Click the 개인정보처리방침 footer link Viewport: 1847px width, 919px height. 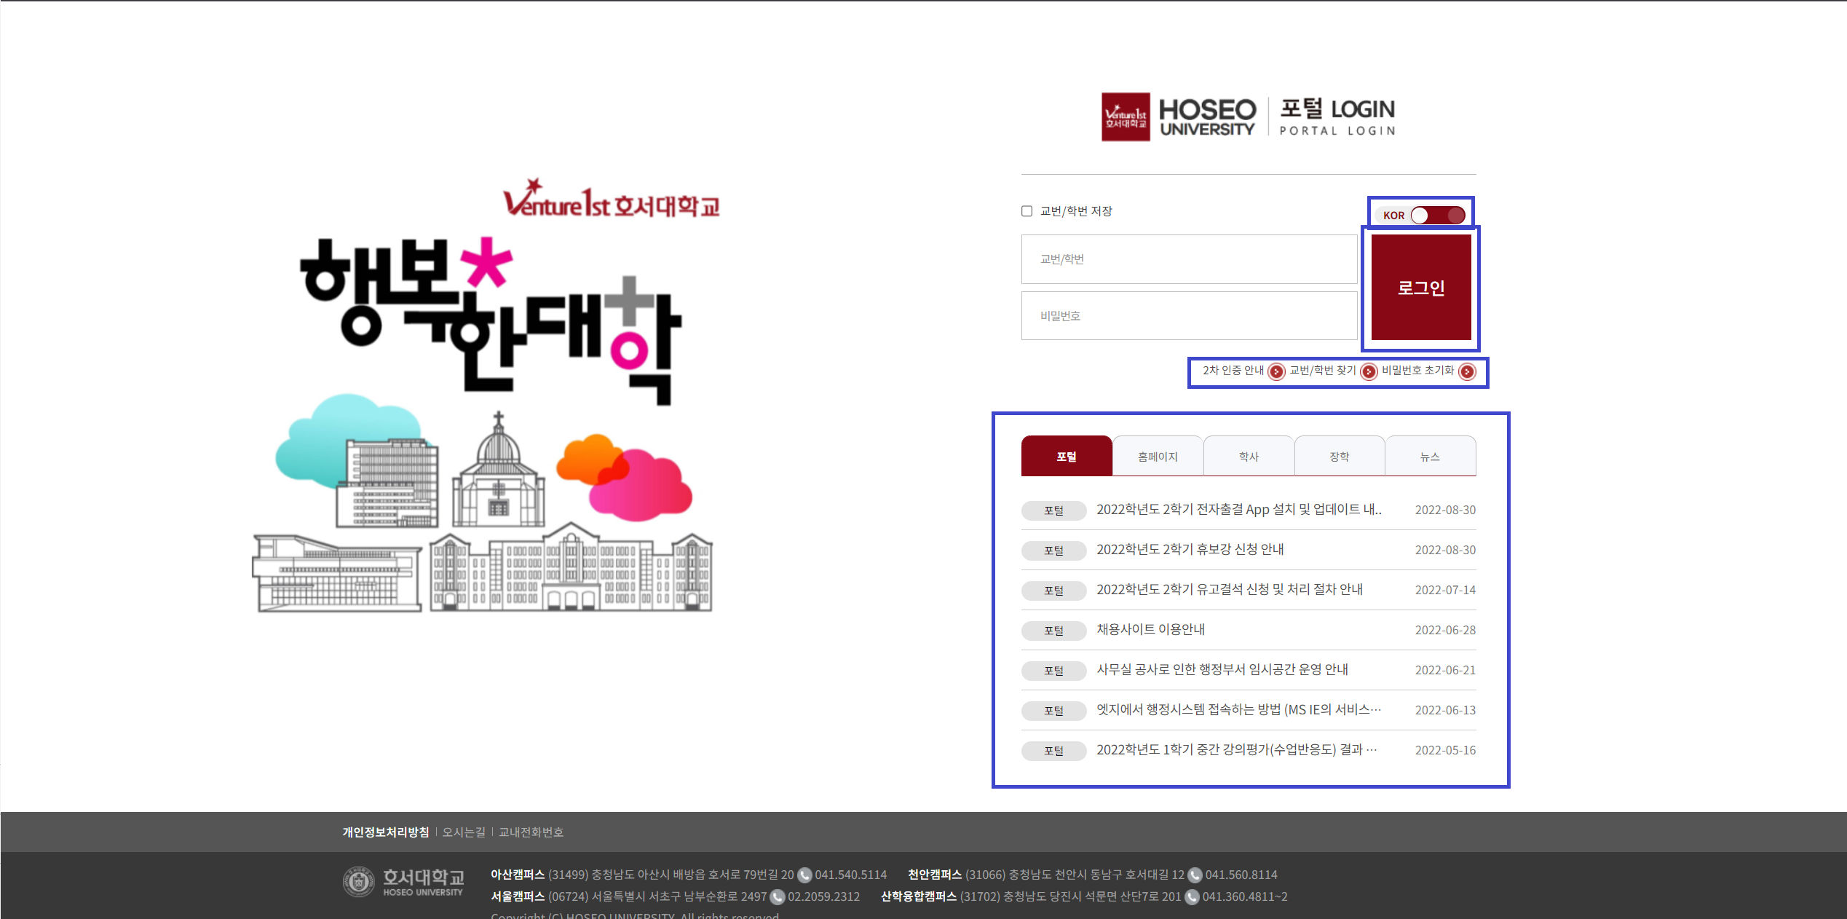coord(386,832)
